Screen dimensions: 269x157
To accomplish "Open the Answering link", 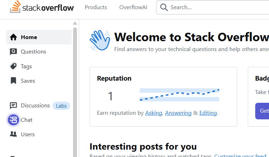I will [x=178, y=113].
